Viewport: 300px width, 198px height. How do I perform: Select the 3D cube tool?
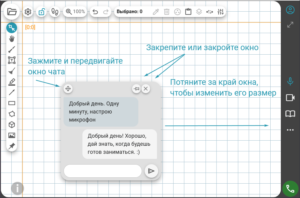click(12, 125)
